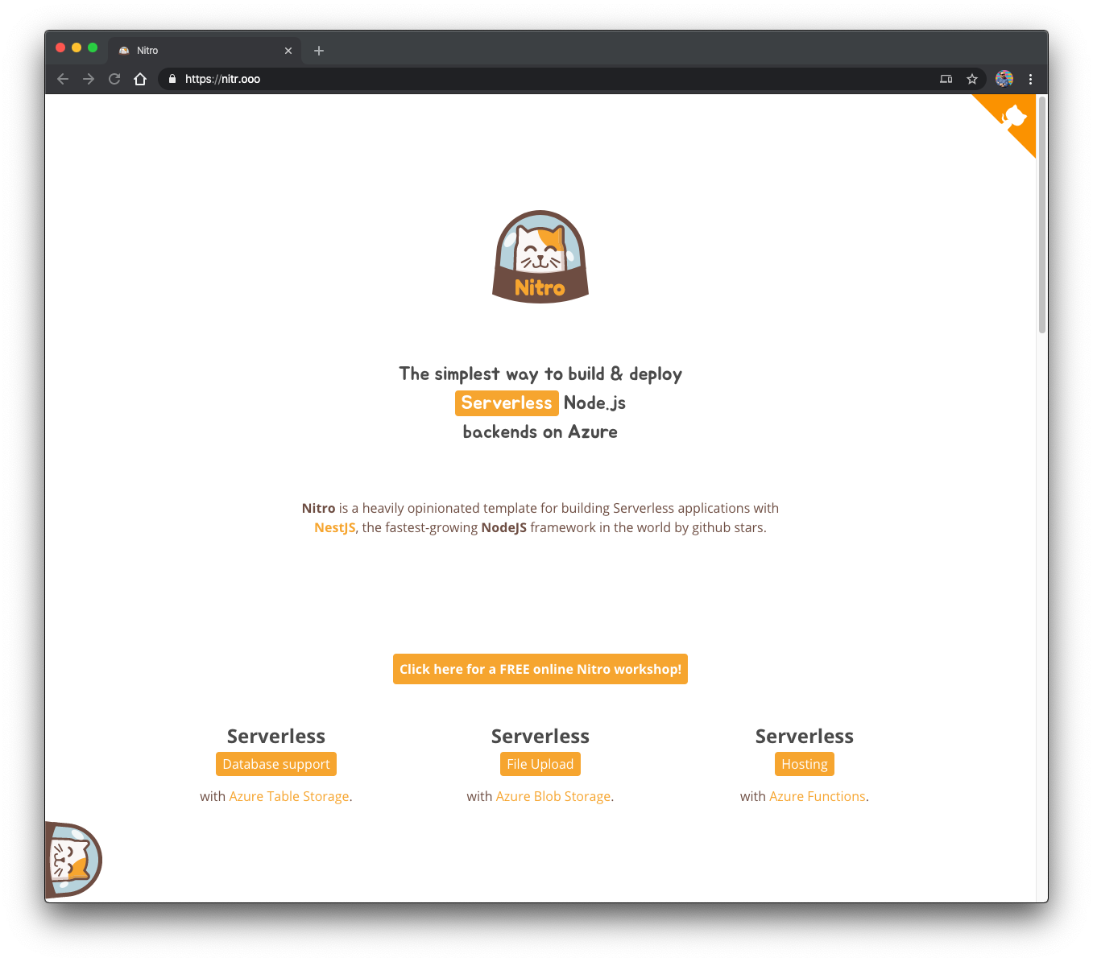Follow the Azure Blob Storage link
This screenshot has height=962, width=1093.
pos(553,796)
